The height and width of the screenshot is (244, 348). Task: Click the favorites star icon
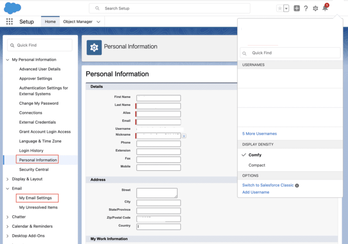point(280,8)
